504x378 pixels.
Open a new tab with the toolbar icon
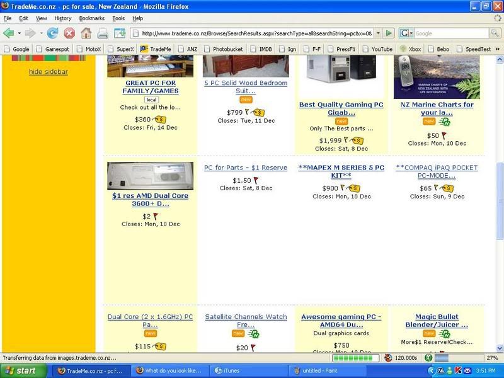120,33
